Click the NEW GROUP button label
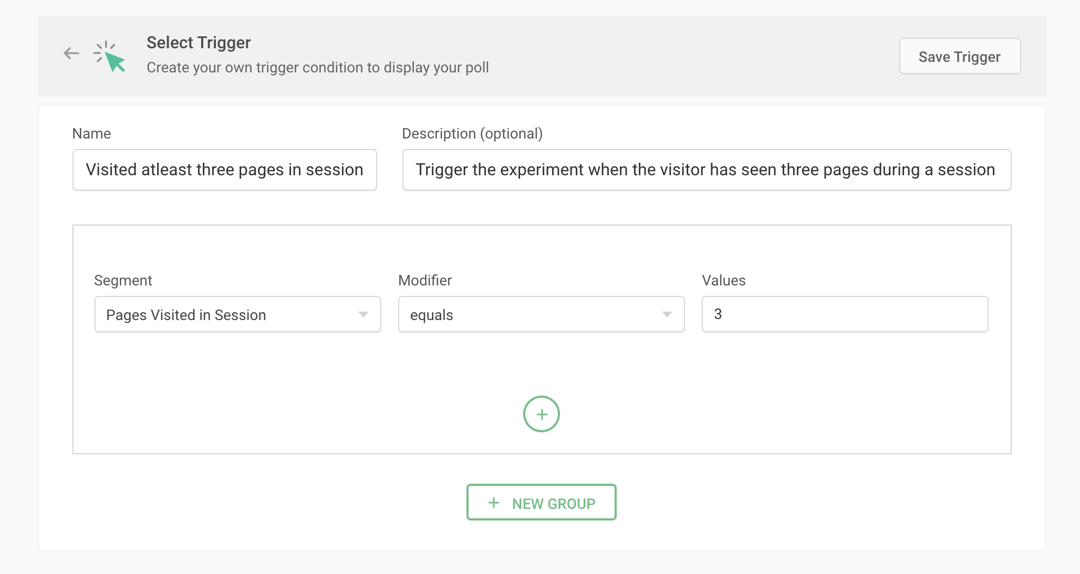 tap(553, 504)
